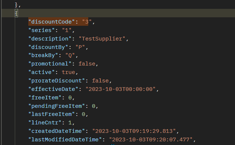
Task: Click the "pendingFreeItem" key
Action: click(57, 106)
